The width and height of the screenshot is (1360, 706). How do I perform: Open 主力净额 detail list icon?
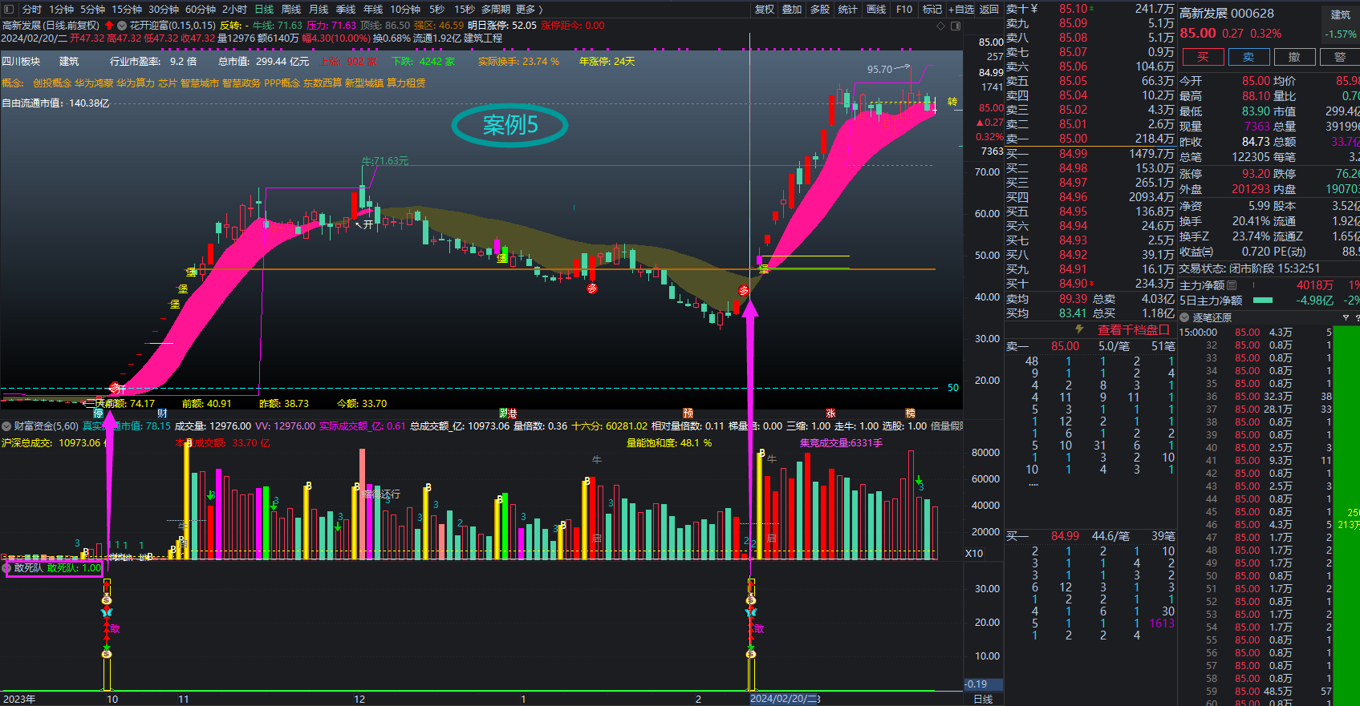click(1232, 285)
